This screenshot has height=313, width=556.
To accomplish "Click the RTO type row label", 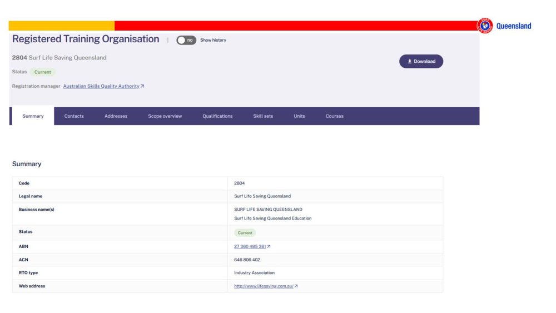I will coord(28,272).
